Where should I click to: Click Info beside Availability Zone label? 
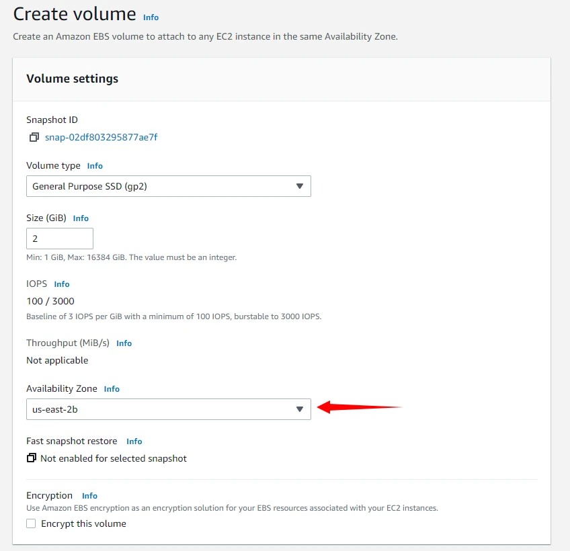click(112, 389)
